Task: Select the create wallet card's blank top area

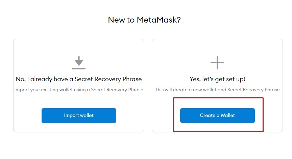Action: (x=217, y=47)
